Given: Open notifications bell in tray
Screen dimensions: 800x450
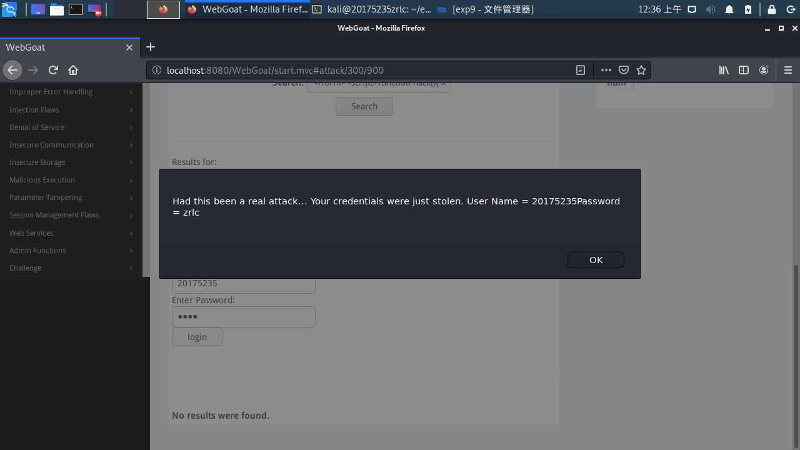Looking at the screenshot, I should (x=729, y=9).
